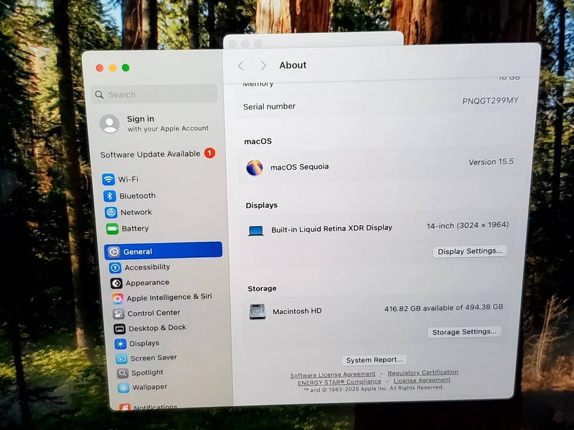This screenshot has width=574, height=430.
Task: Click the serial number PNQGT299MY
Action: 490,101
